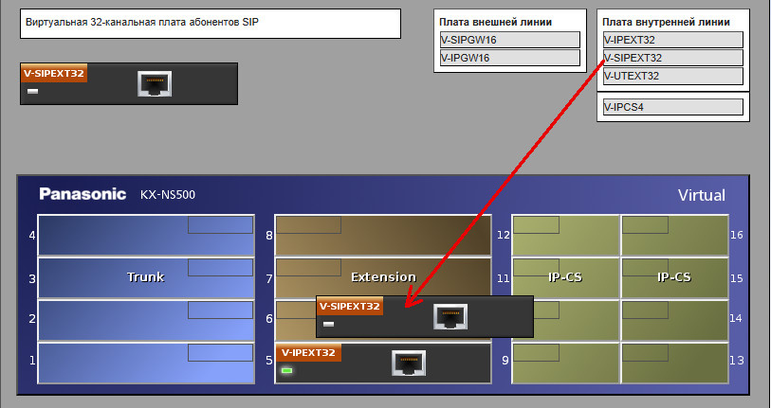The height and width of the screenshot is (408, 771).
Task: Select Extension slot 8
Action: [383, 235]
